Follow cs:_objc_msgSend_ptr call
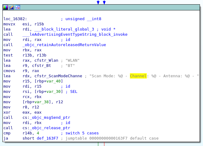The width and height of the screenshot is (203, 146). coord(50,118)
